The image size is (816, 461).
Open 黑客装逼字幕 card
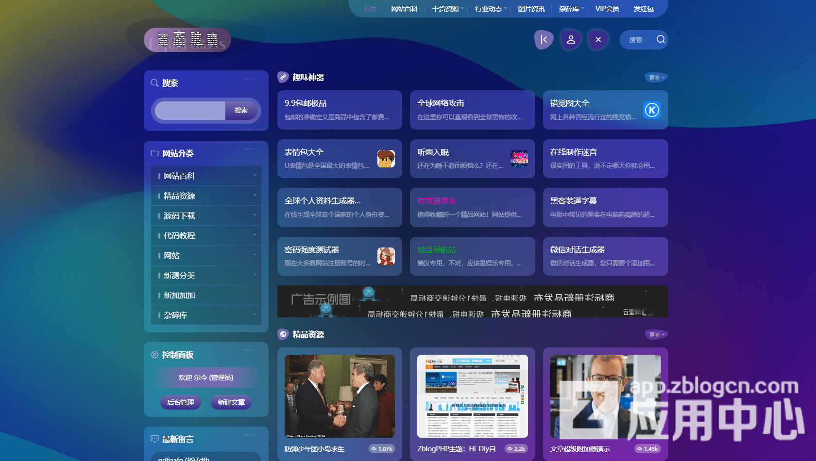pos(605,207)
